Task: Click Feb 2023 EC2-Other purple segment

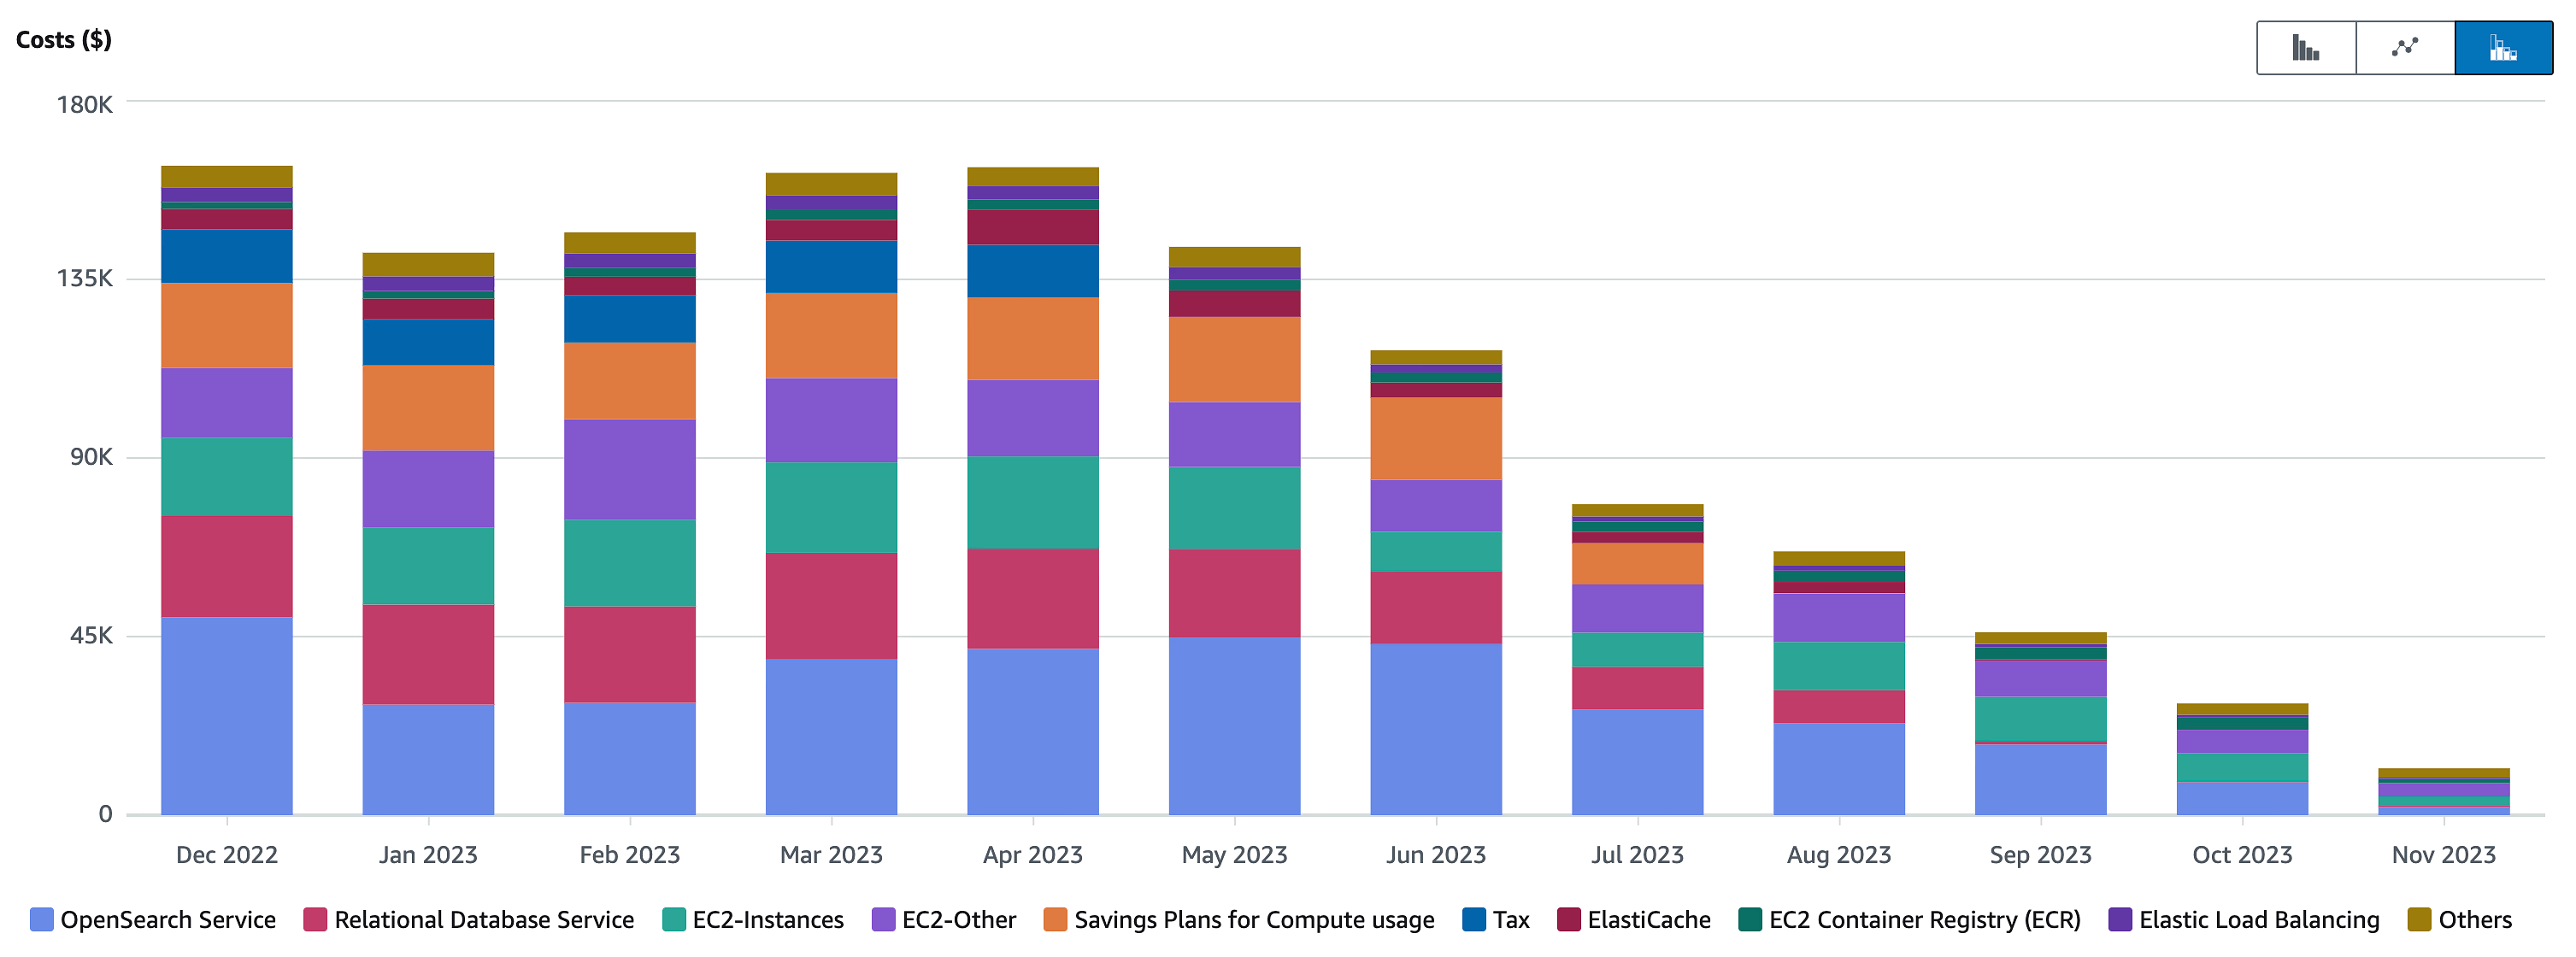Action: click(x=630, y=469)
